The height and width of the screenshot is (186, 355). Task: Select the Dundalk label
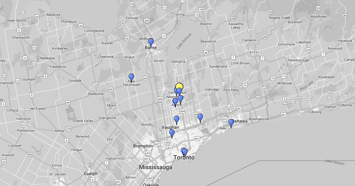point(75,81)
